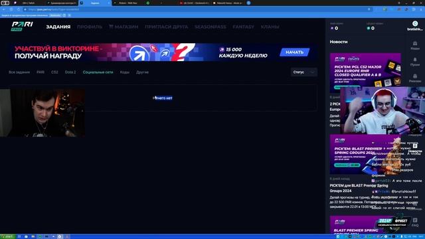Select the Социальные сети filter
The image size is (425, 239).
98,72
